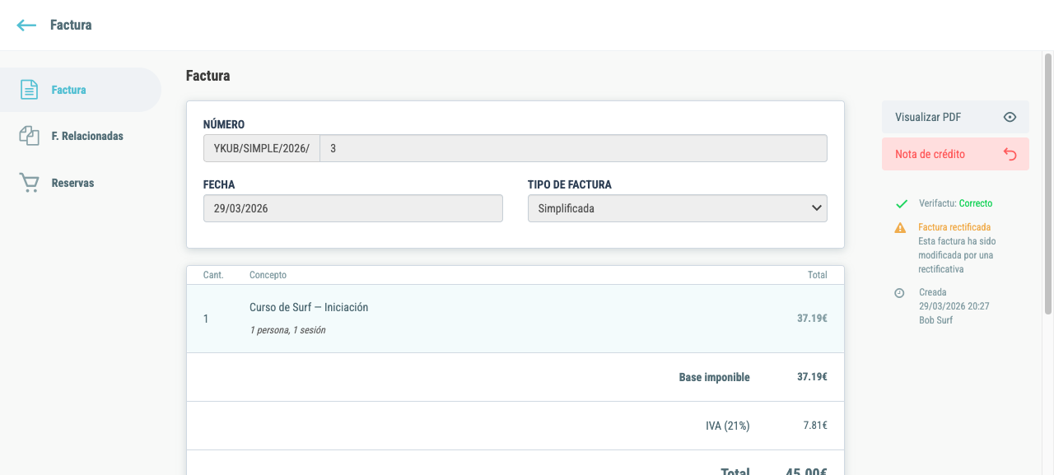Click the invoice number field showing 3
1054x475 pixels.
click(x=573, y=148)
